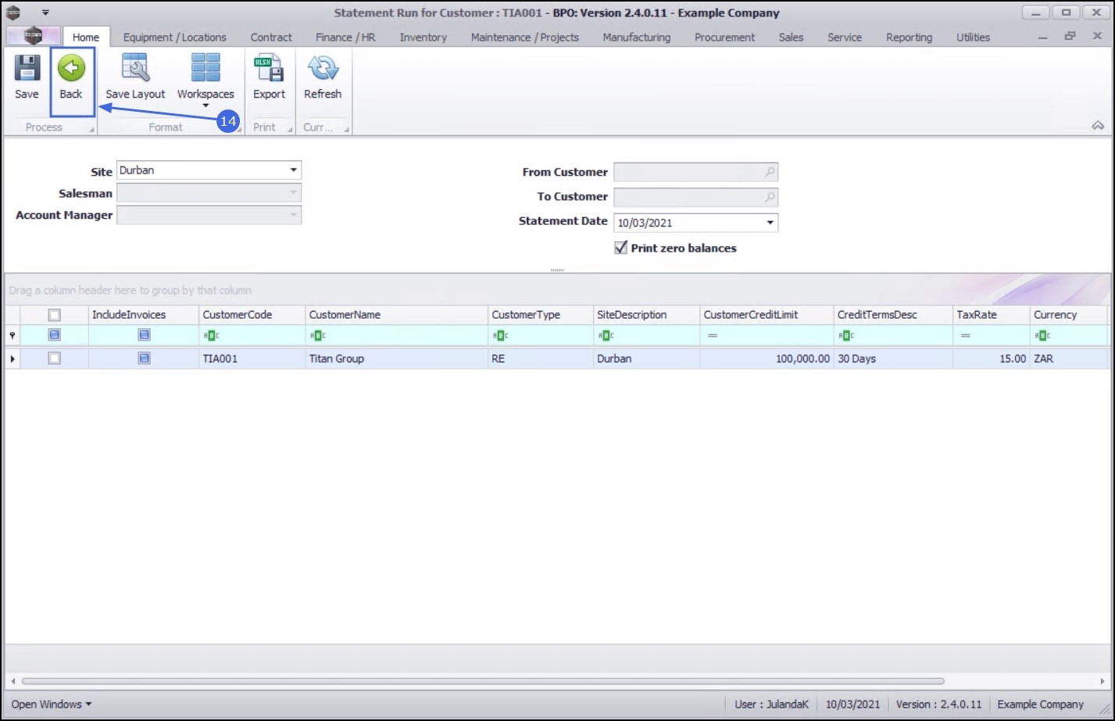
Task: Open the BPO application menu button
Action: pos(33,36)
